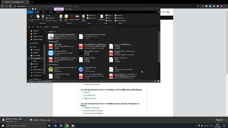Click the Windows taskbar search box

pyautogui.click(x=26, y=126)
